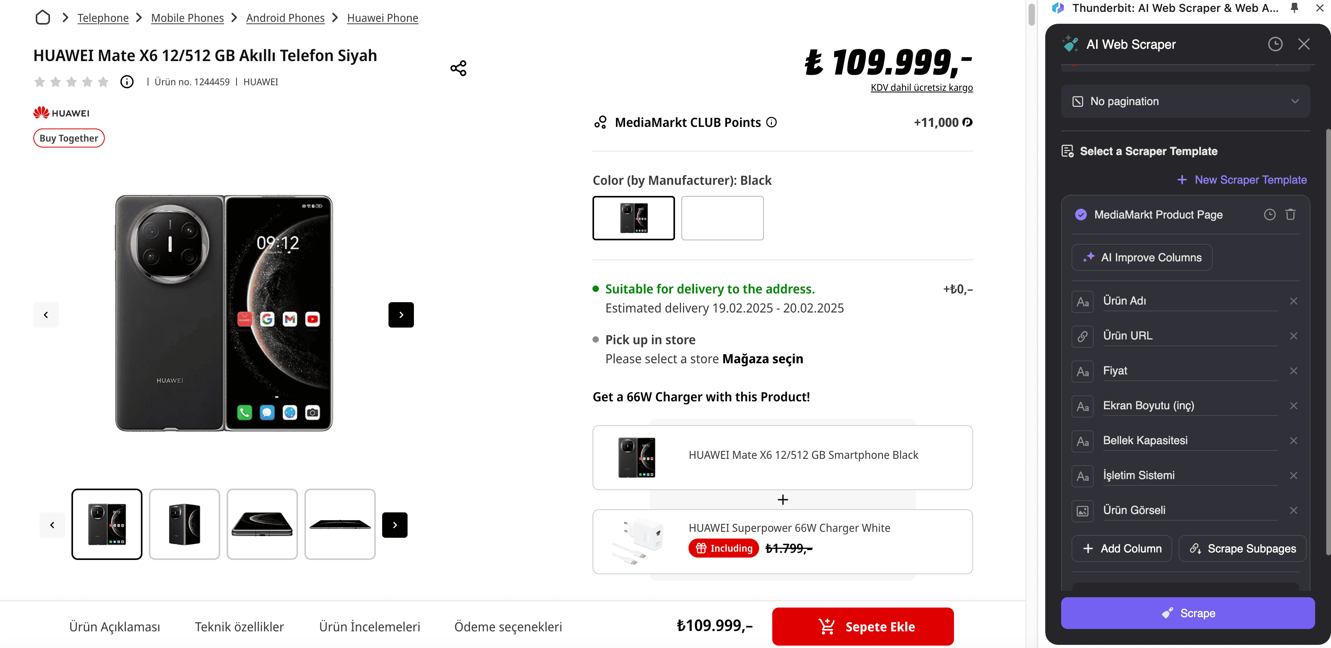Pin the Thunderbit extension panel
Screen dimensions: 1331x648
[x=1294, y=8]
